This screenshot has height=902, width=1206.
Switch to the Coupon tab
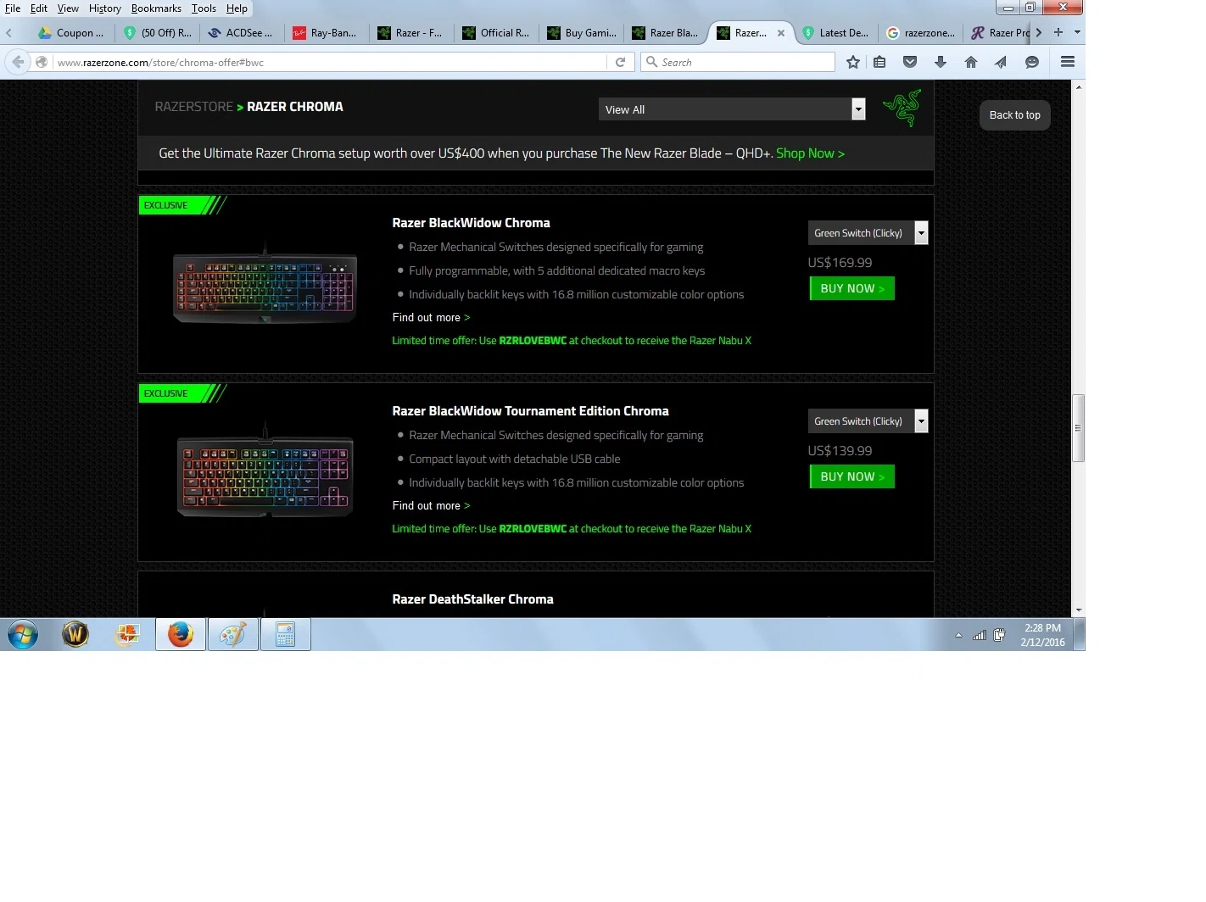coord(71,33)
